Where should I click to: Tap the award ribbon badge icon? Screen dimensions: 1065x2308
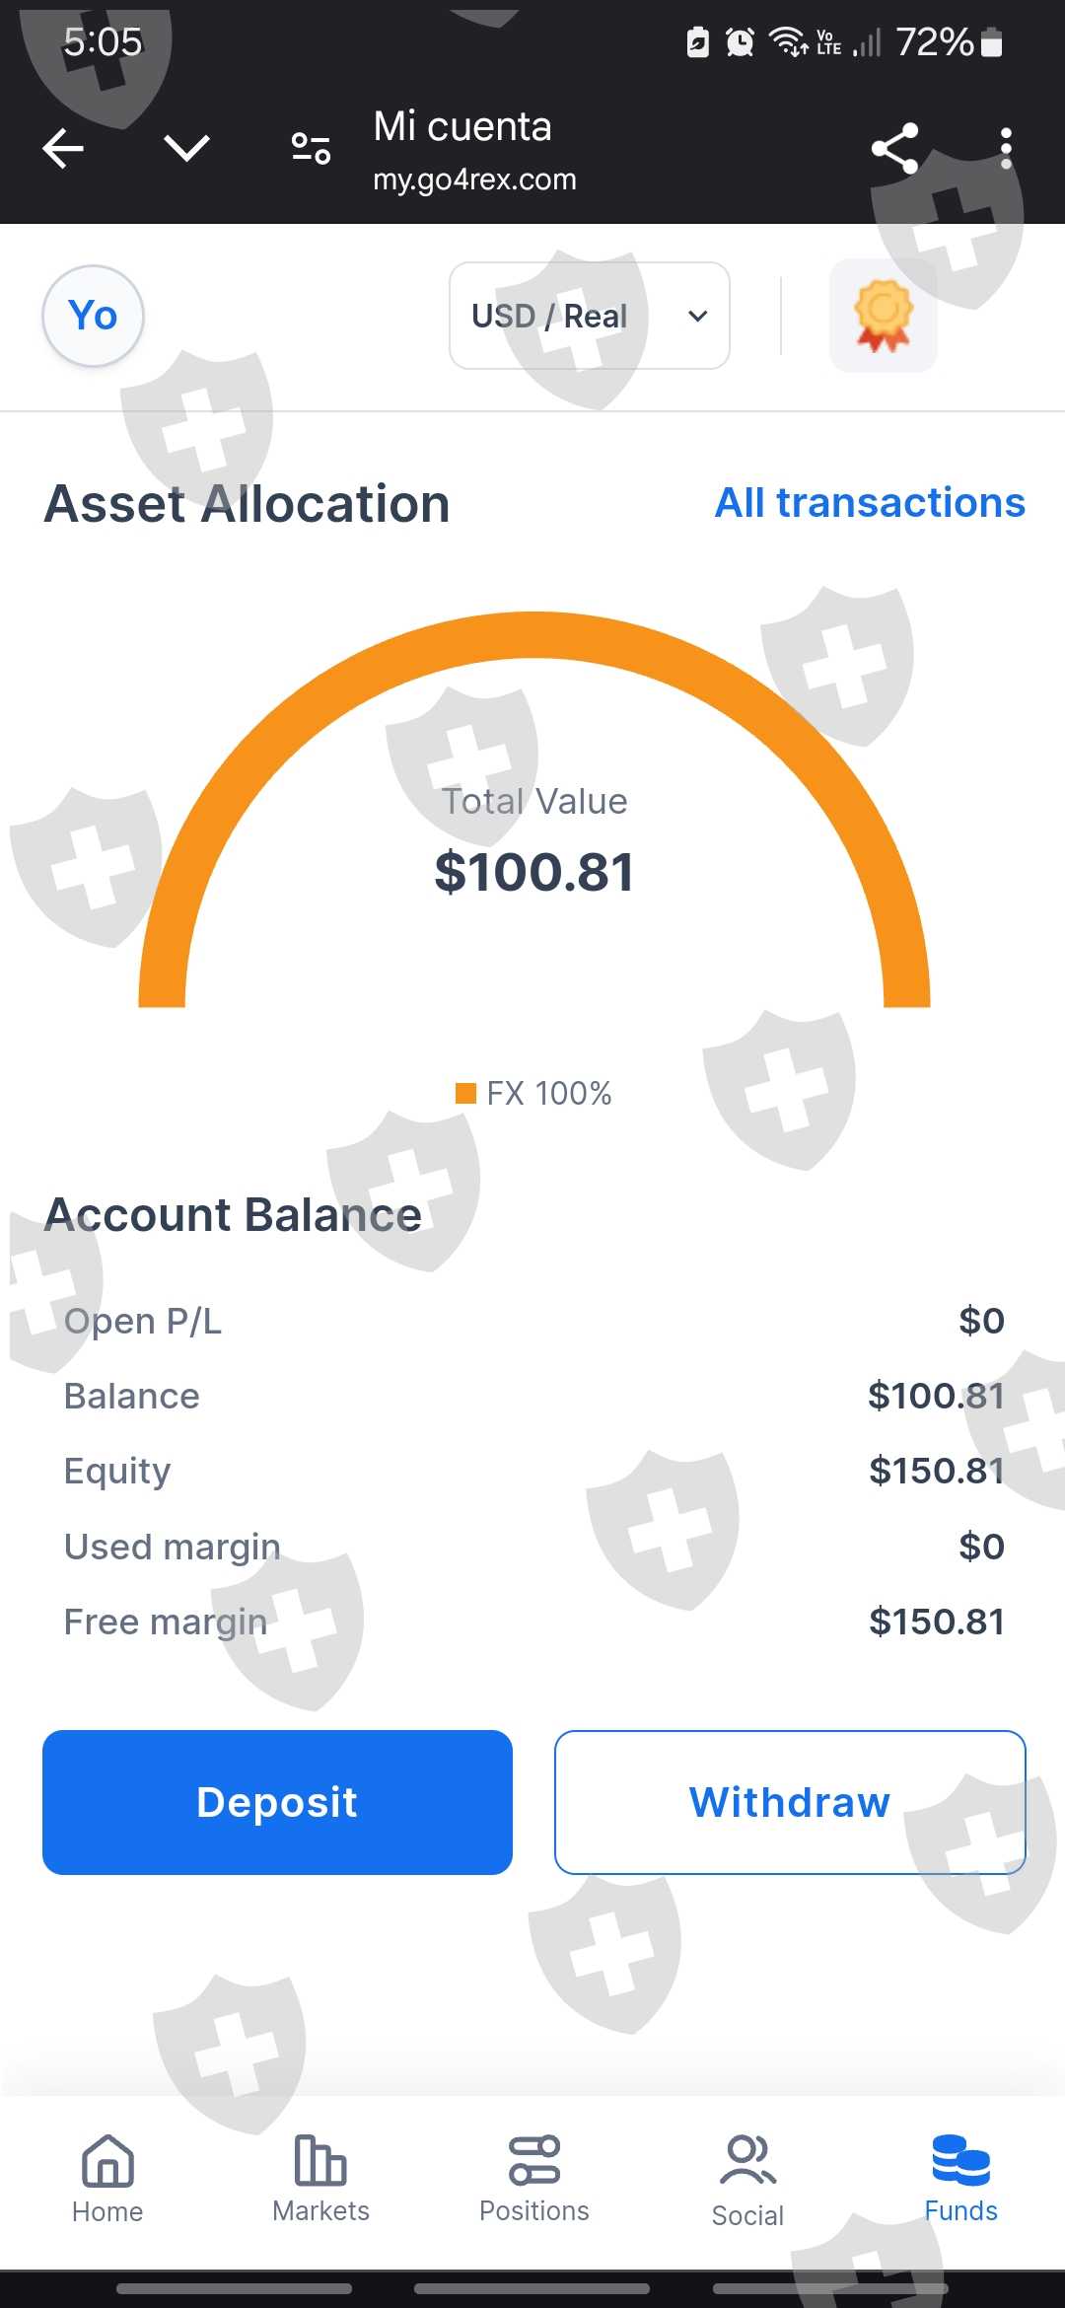pos(884,316)
